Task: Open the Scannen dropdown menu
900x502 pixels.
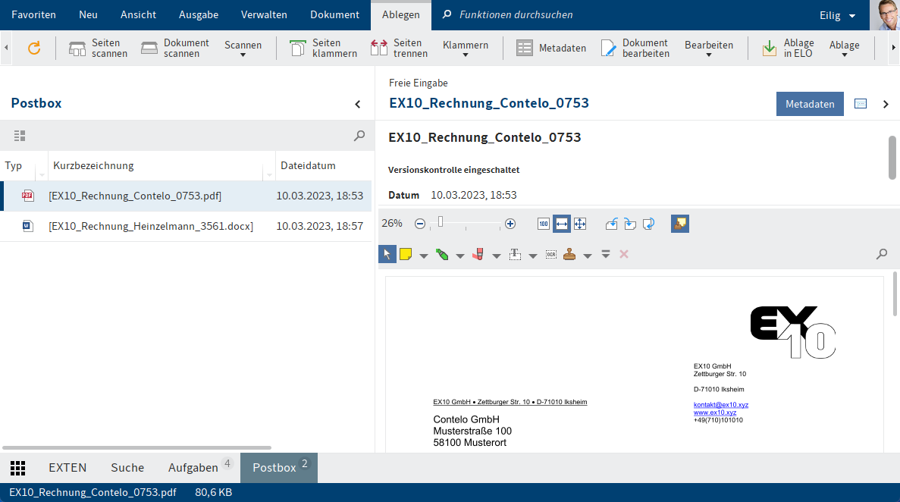Action: tap(243, 49)
